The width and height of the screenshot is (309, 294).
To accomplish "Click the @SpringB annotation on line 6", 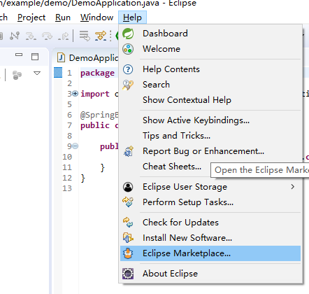I will (x=99, y=115).
